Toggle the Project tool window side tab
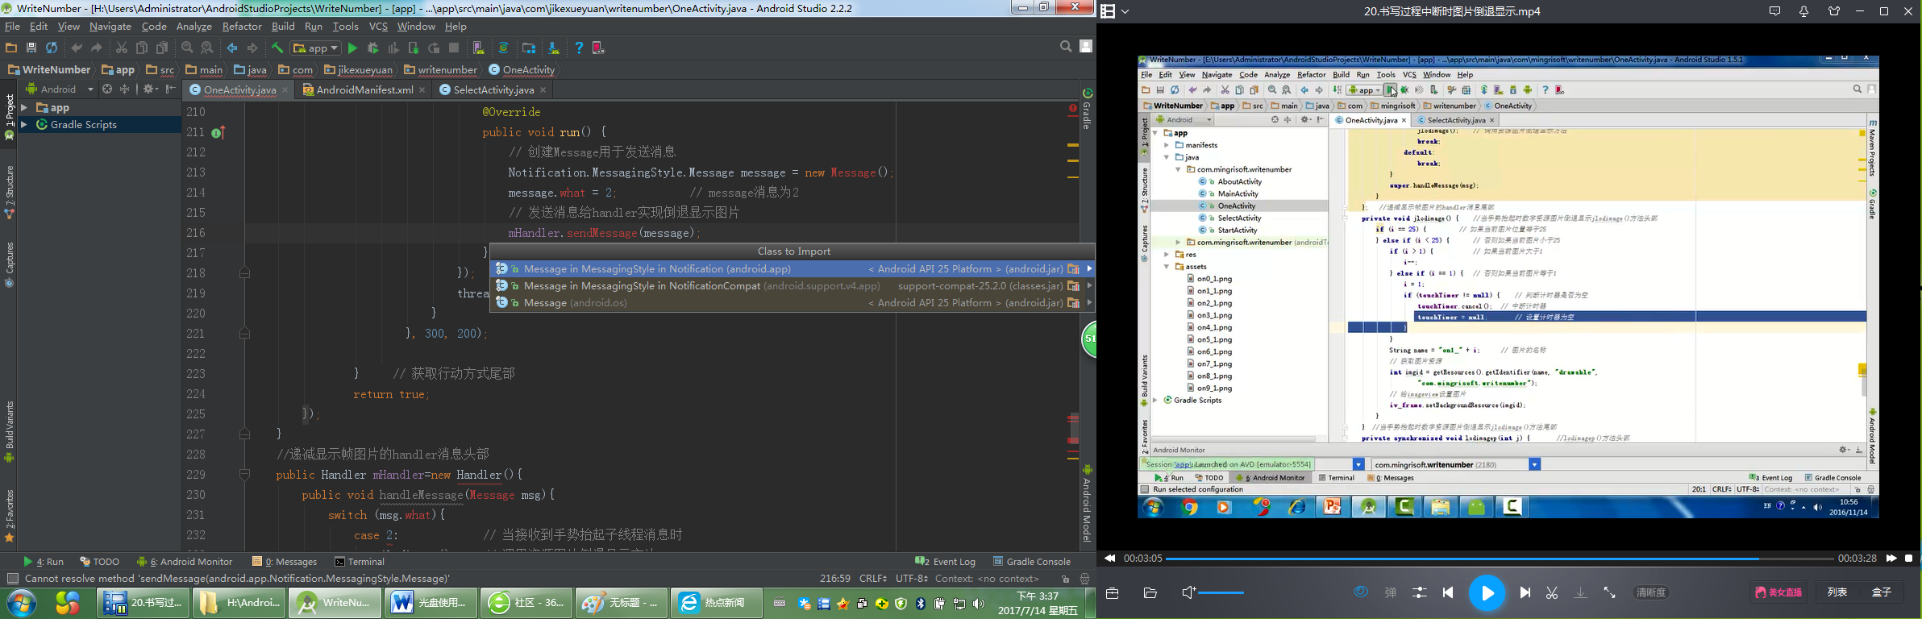The width and height of the screenshot is (1922, 619). [x=10, y=117]
